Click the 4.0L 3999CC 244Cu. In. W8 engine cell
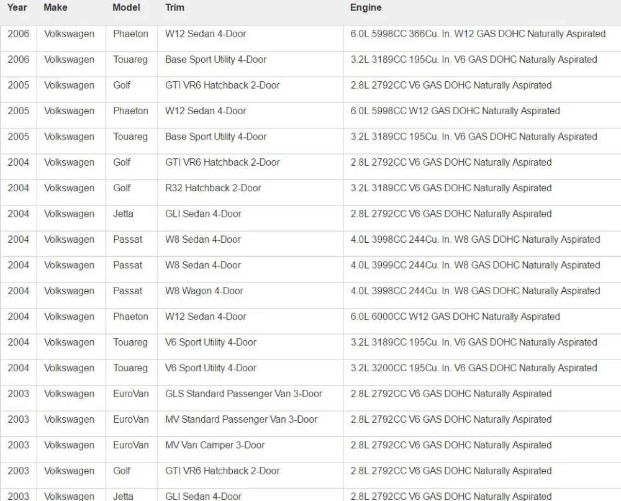 pos(475,265)
